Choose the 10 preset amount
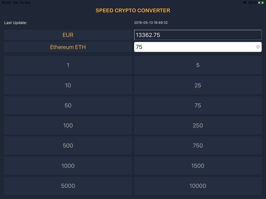Screen dimensions: 266x199 click(68, 85)
